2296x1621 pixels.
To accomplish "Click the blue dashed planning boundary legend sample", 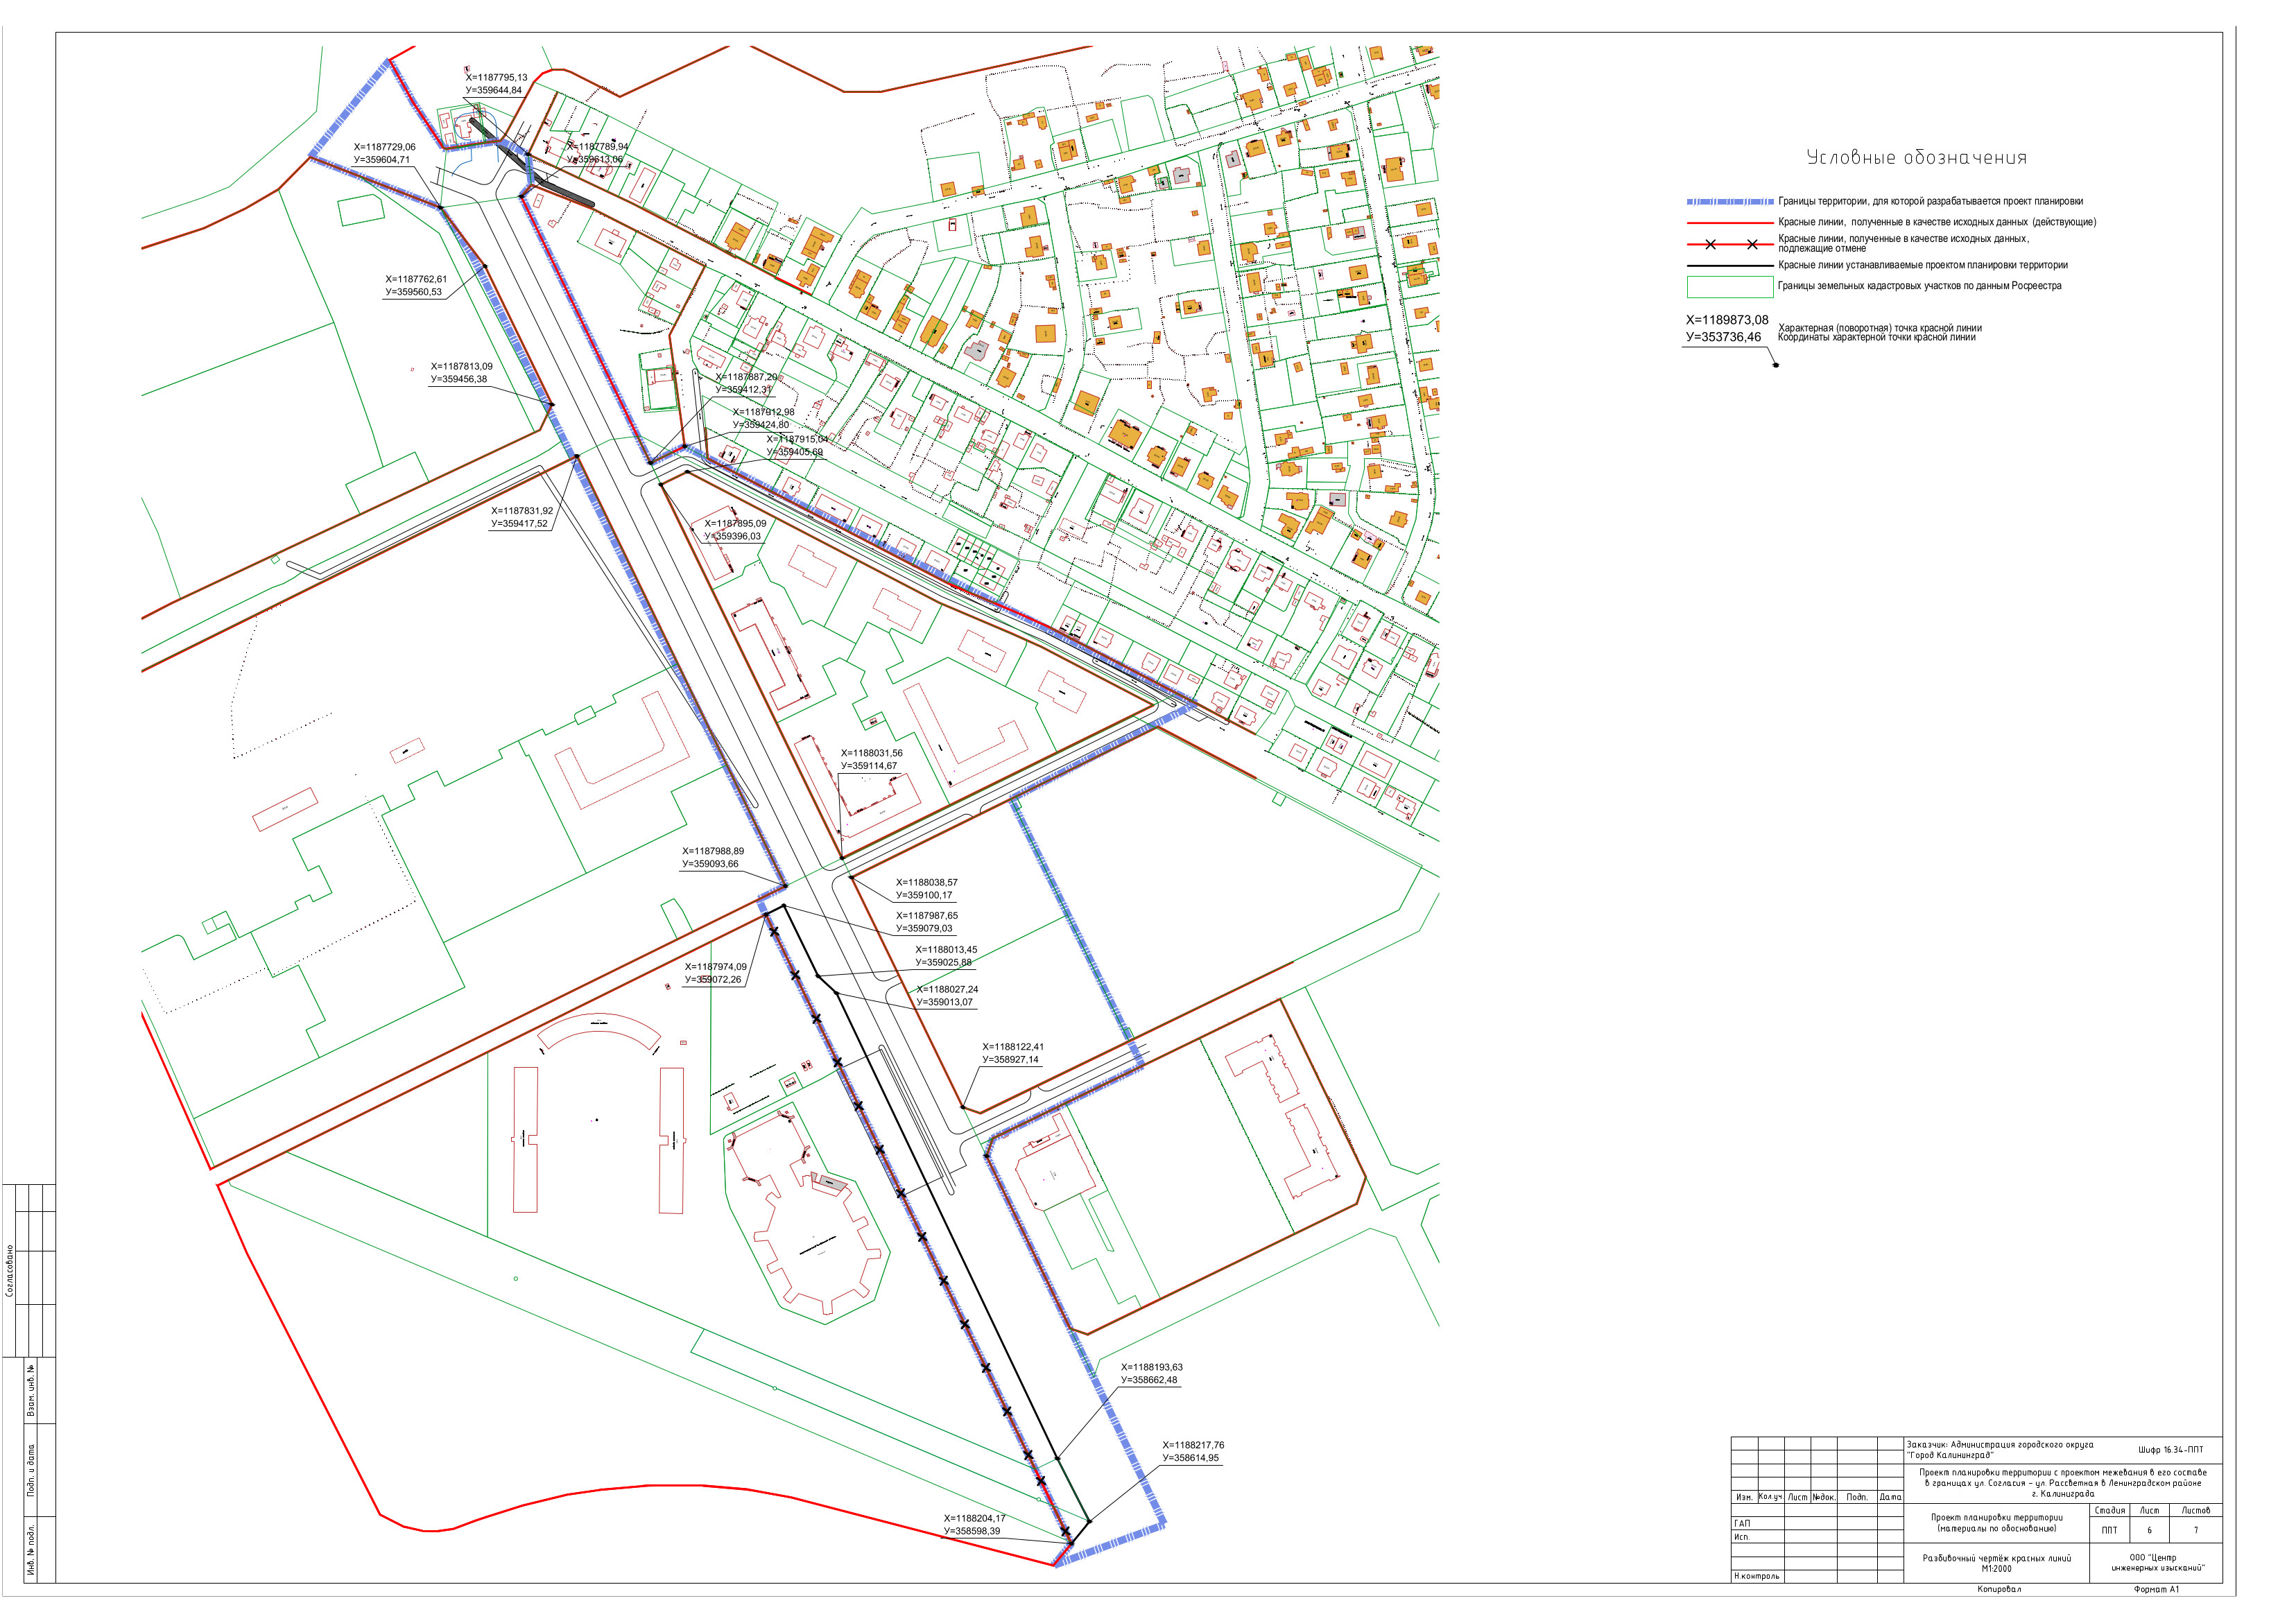I will (x=1730, y=202).
